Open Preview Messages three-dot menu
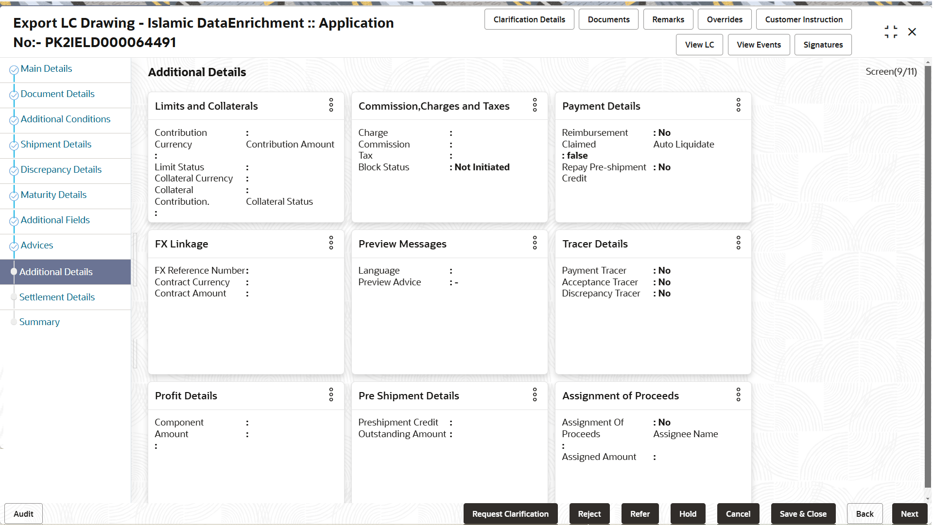The width and height of the screenshot is (933, 525). (x=535, y=243)
